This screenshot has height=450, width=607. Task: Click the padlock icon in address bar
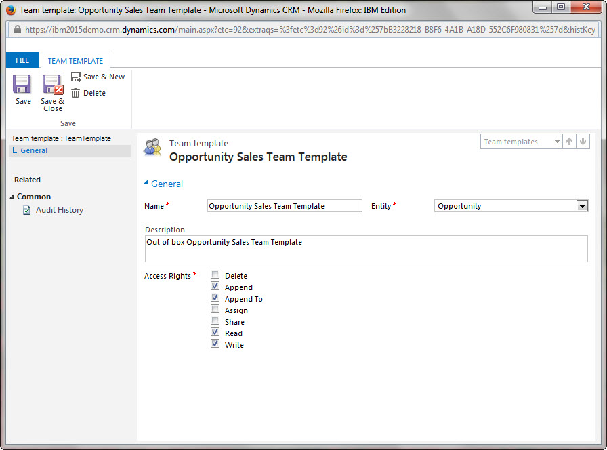click(x=16, y=30)
